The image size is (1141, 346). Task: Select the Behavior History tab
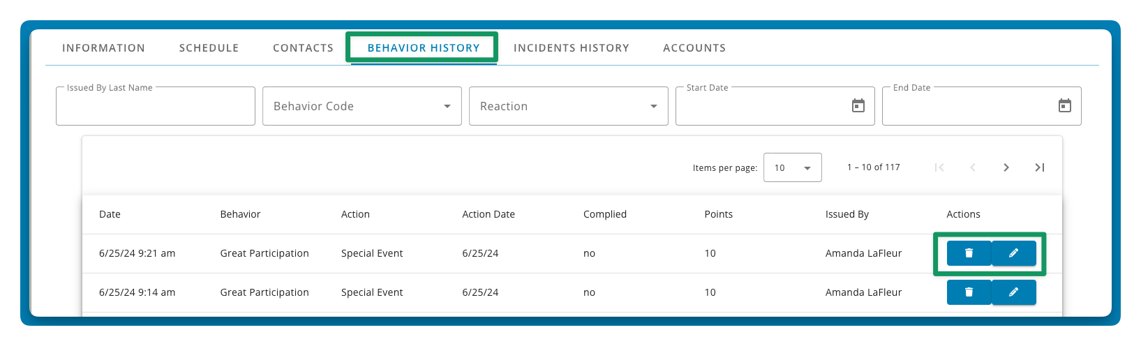coord(424,48)
